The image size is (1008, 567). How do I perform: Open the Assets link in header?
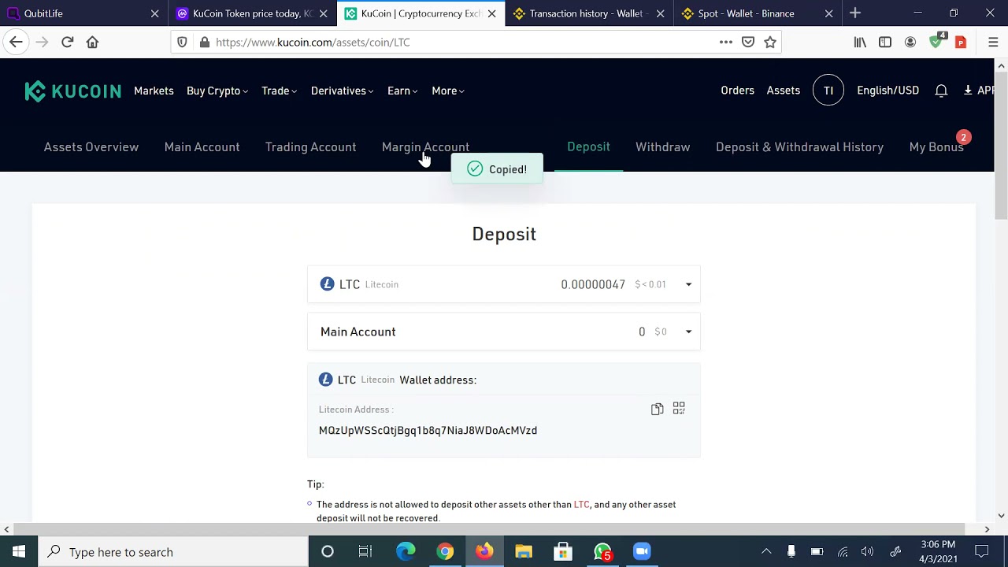click(783, 91)
